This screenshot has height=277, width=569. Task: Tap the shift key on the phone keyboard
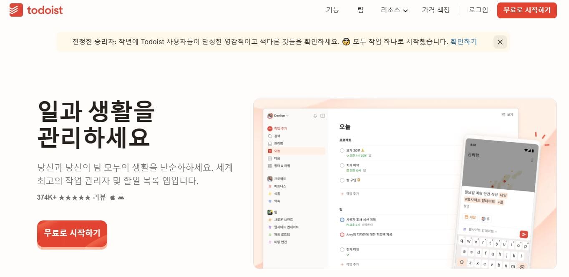(462, 262)
